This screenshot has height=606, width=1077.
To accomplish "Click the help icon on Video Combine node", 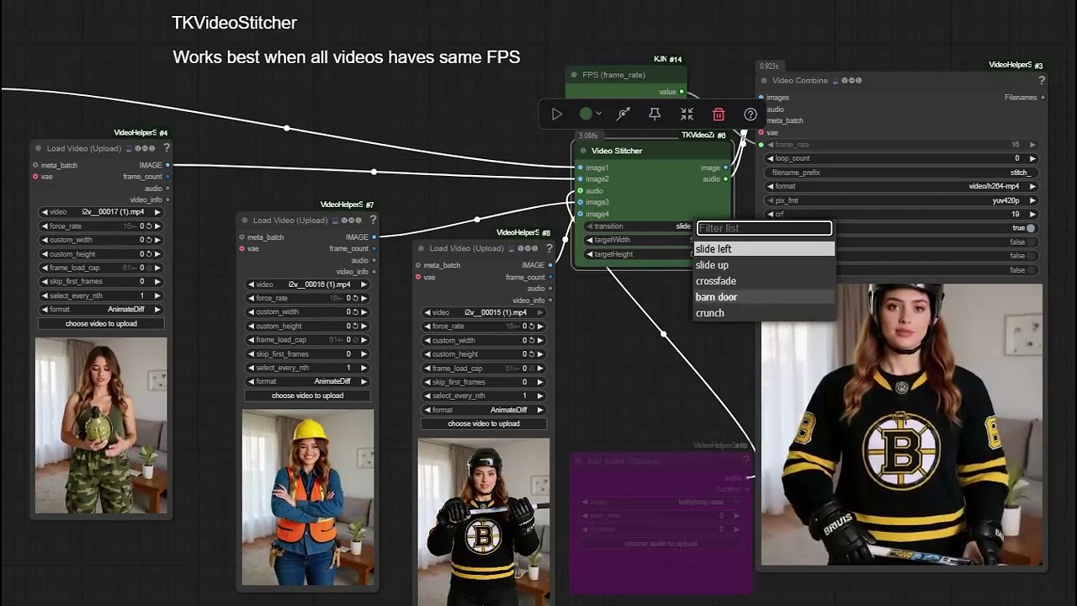I will coord(1042,81).
